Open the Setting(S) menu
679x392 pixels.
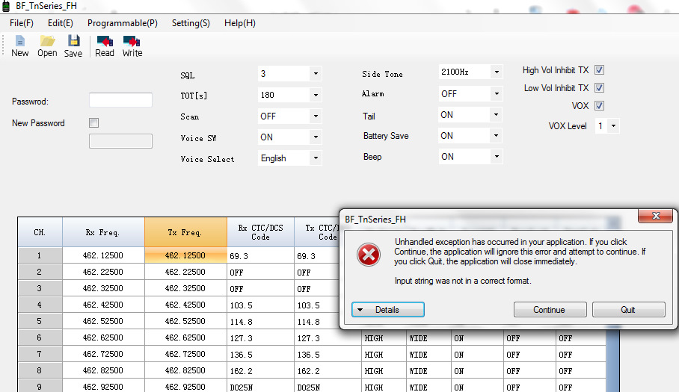click(191, 23)
